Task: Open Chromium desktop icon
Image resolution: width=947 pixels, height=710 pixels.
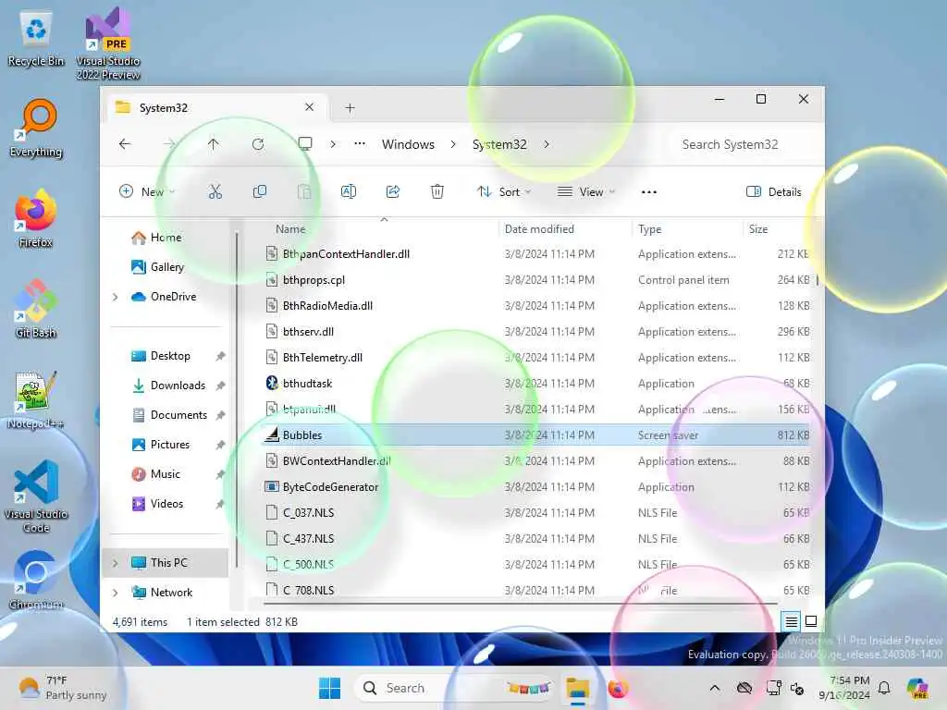Action: click(36, 581)
